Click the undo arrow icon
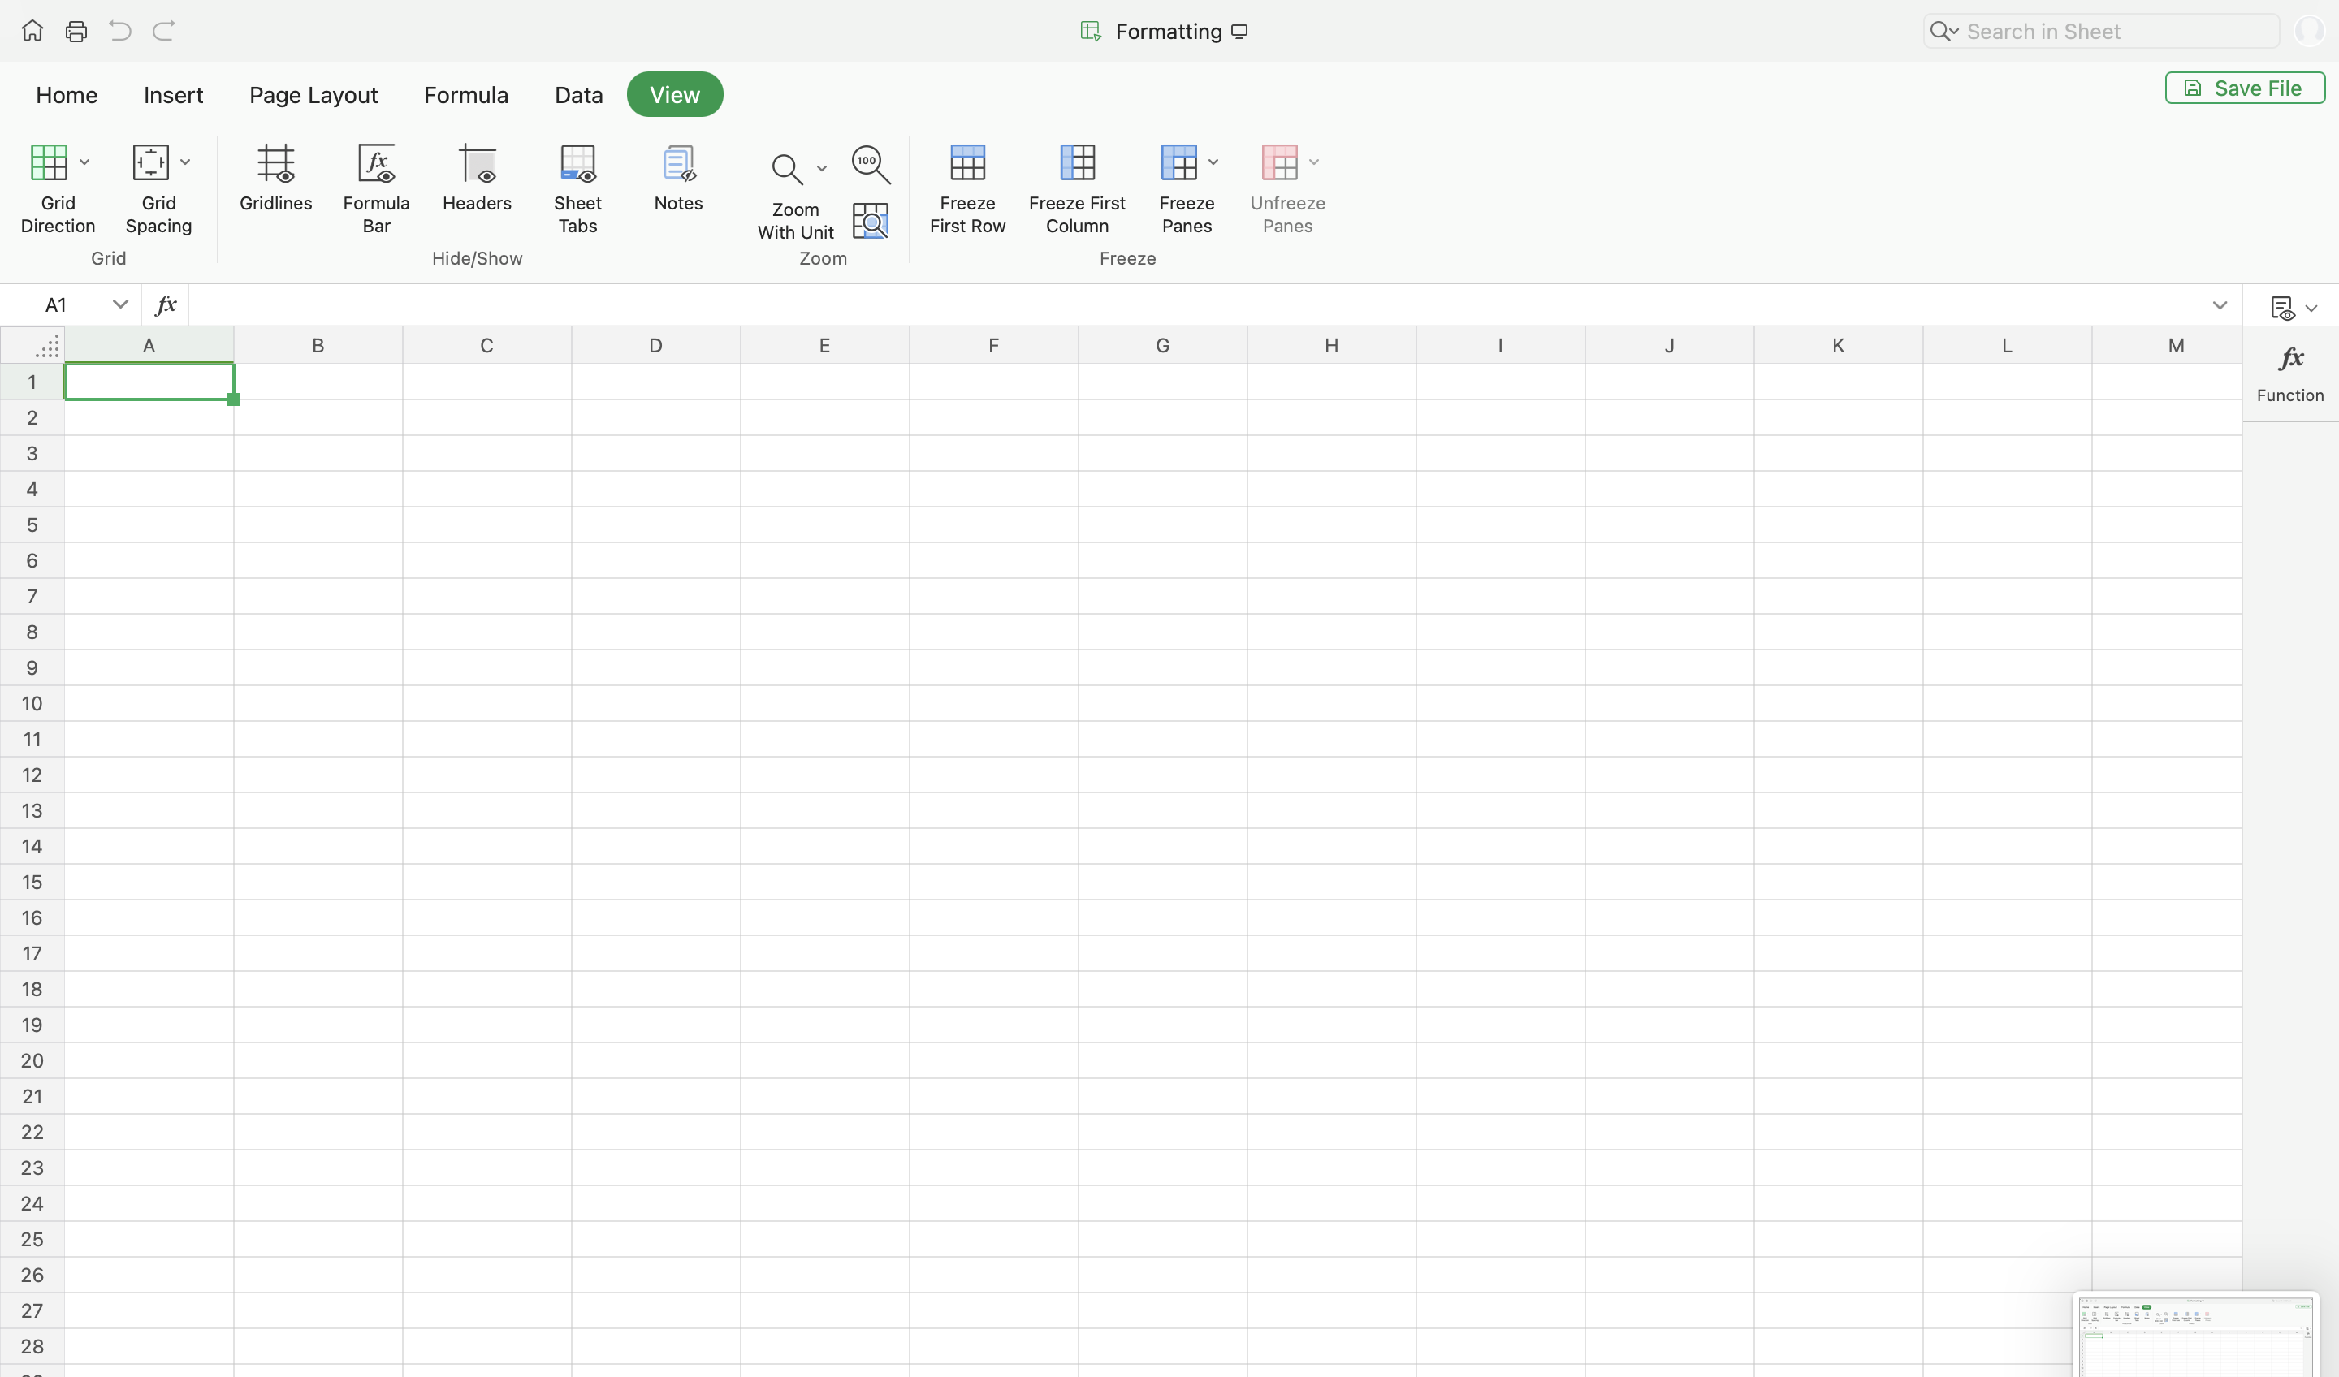The image size is (2339, 1377). pos(119,32)
